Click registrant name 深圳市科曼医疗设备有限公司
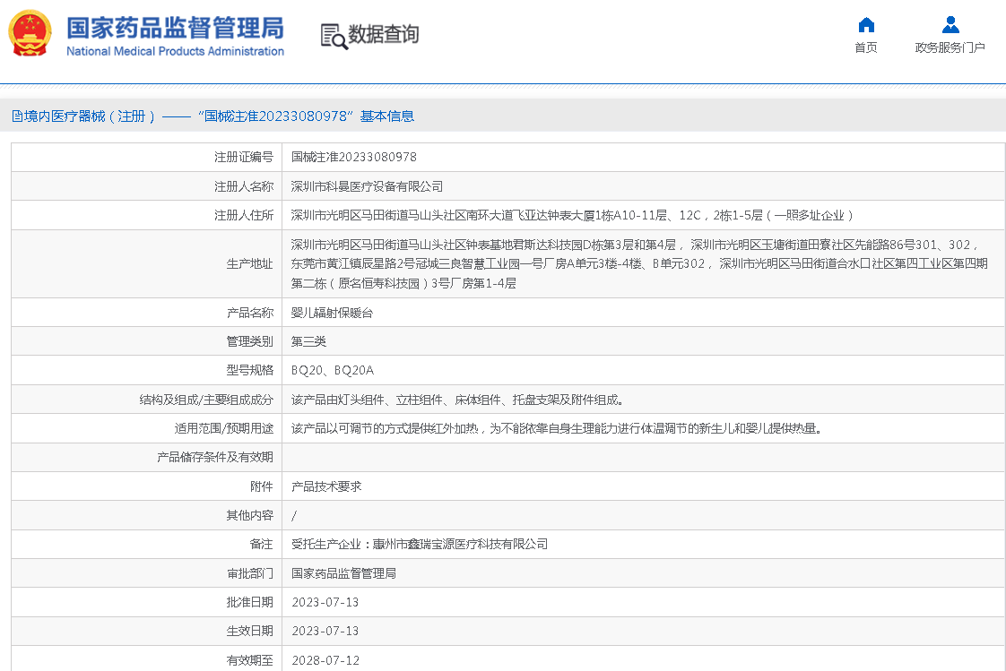Screen dimensions: 1006x671 click(367, 186)
